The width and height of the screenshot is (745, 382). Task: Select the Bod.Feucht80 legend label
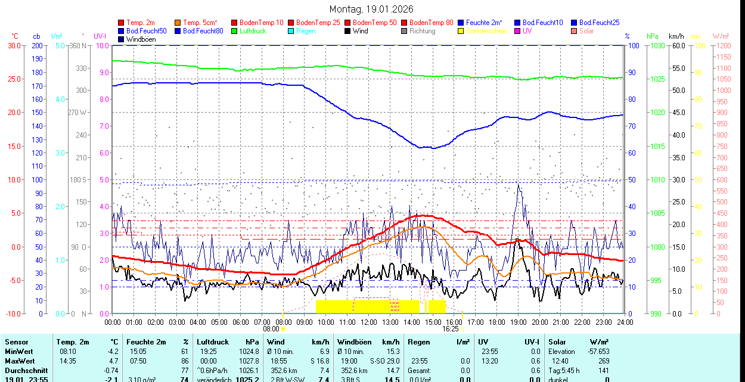(203, 31)
